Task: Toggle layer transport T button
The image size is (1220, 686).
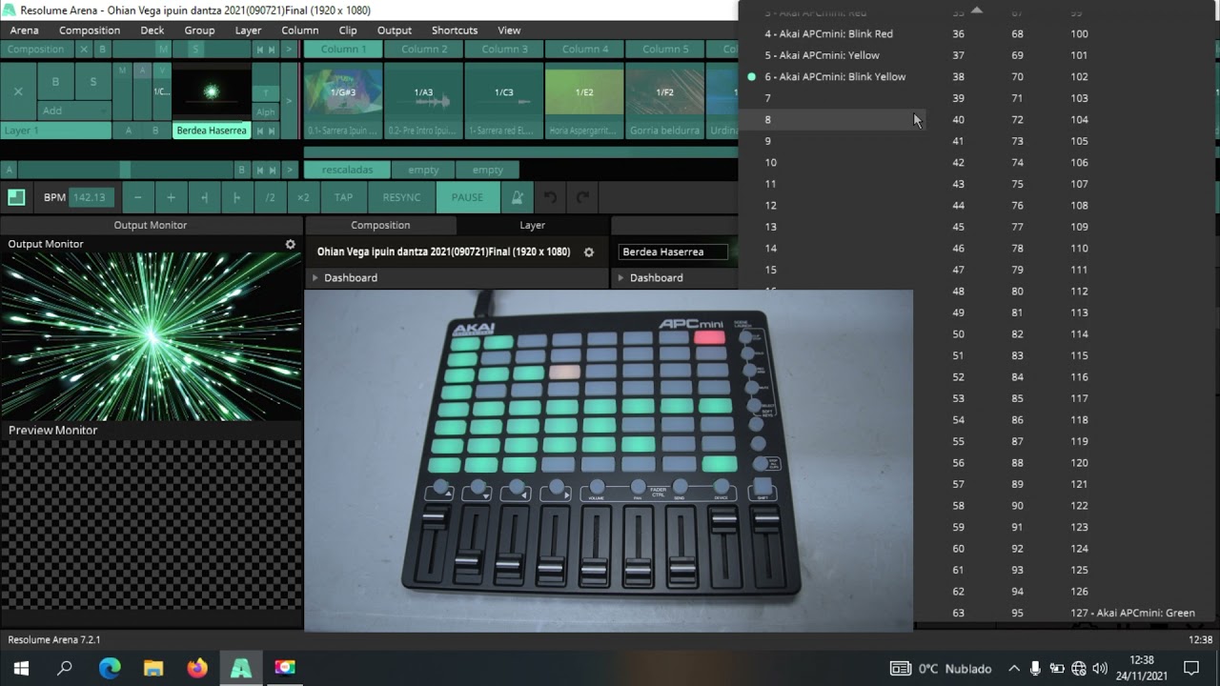Action: 266,92
